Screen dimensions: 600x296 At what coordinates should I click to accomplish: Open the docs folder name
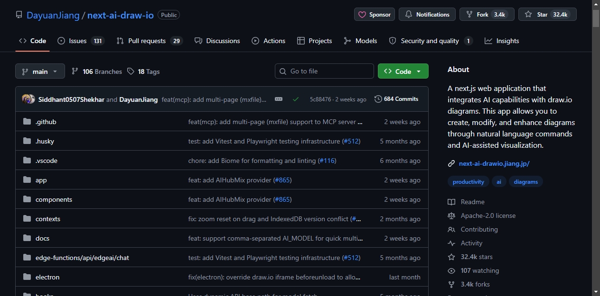(42, 238)
